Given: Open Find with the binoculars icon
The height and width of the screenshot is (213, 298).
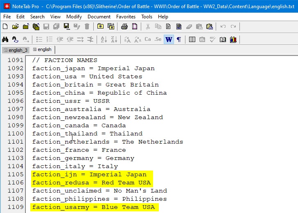Looking at the screenshot, I should 5,40.
